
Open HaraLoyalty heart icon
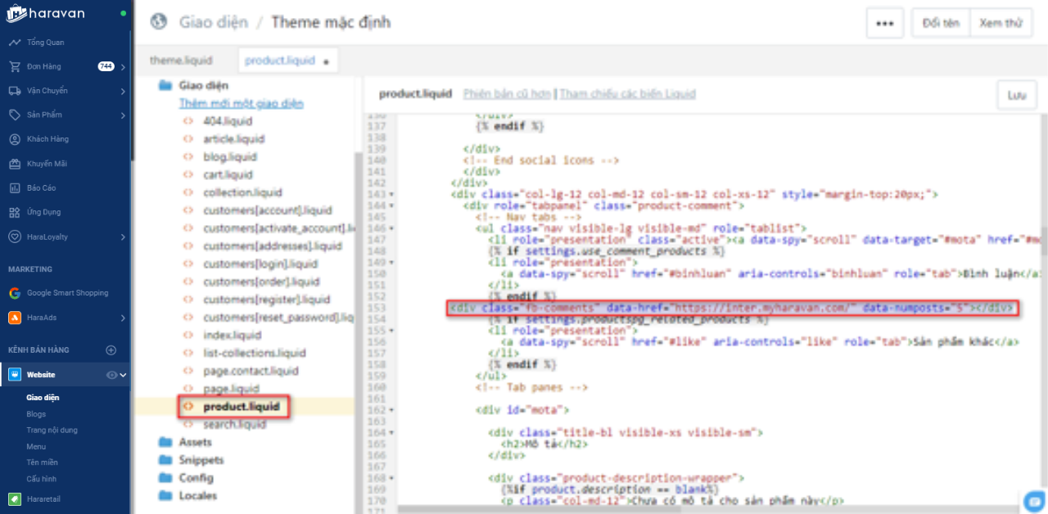click(x=14, y=237)
